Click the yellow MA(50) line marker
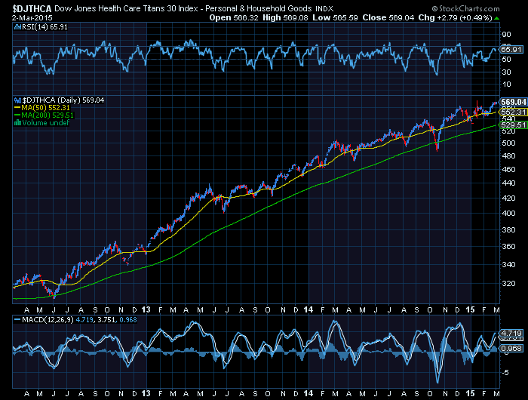This screenshot has width=528, height=400. pyautogui.click(x=17, y=108)
